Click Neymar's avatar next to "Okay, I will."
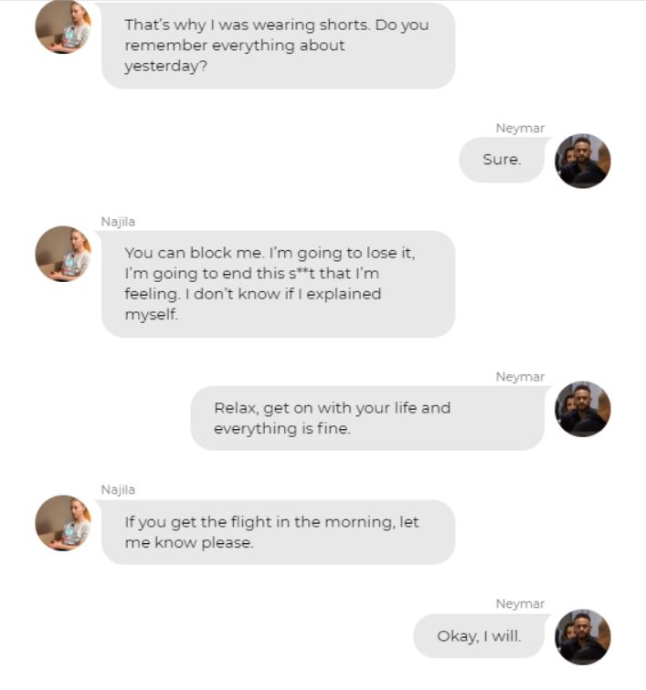 point(582,636)
